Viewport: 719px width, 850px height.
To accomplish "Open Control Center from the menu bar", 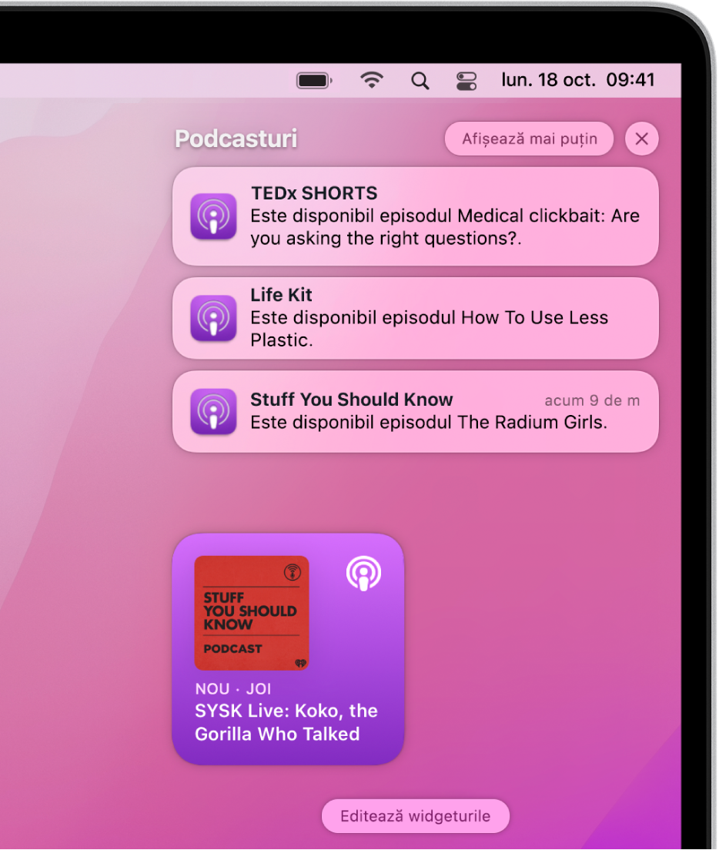I will pyautogui.click(x=466, y=80).
